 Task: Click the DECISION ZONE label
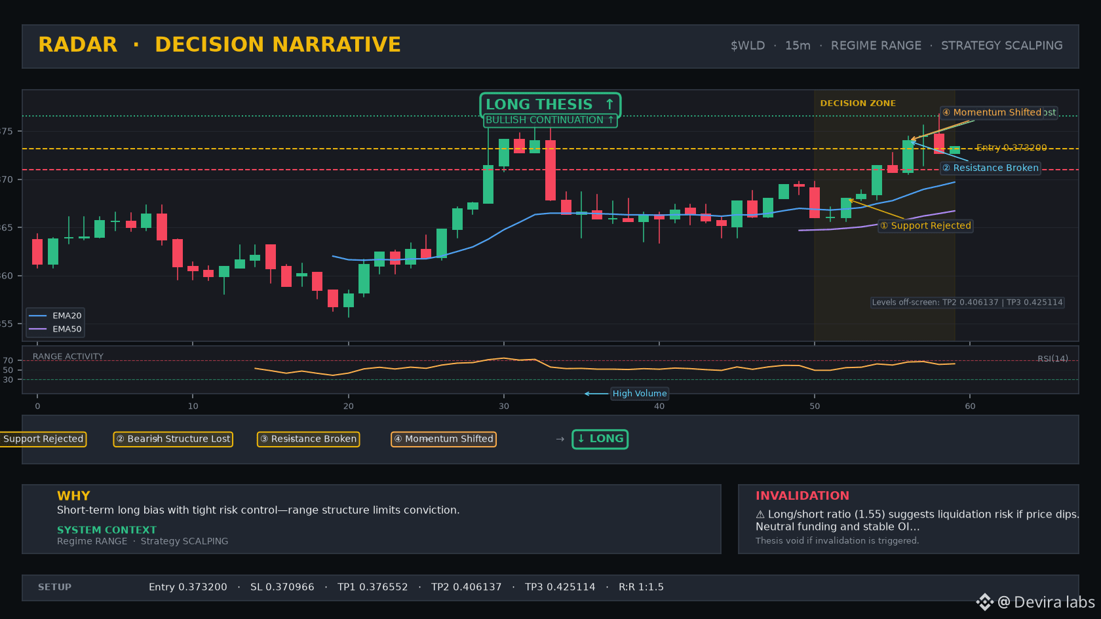click(x=858, y=103)
